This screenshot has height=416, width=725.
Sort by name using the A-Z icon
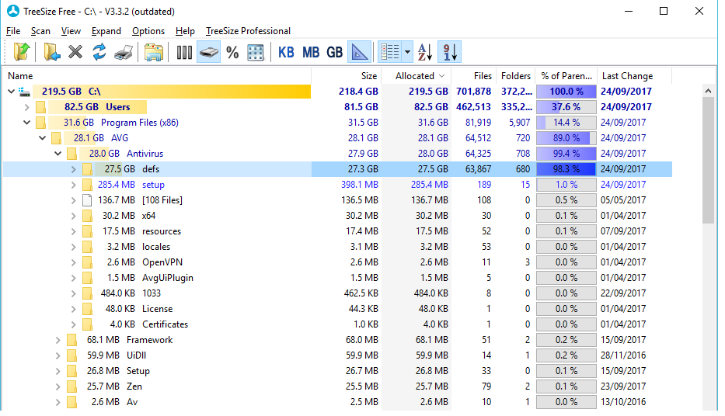(x=425, y=52)
